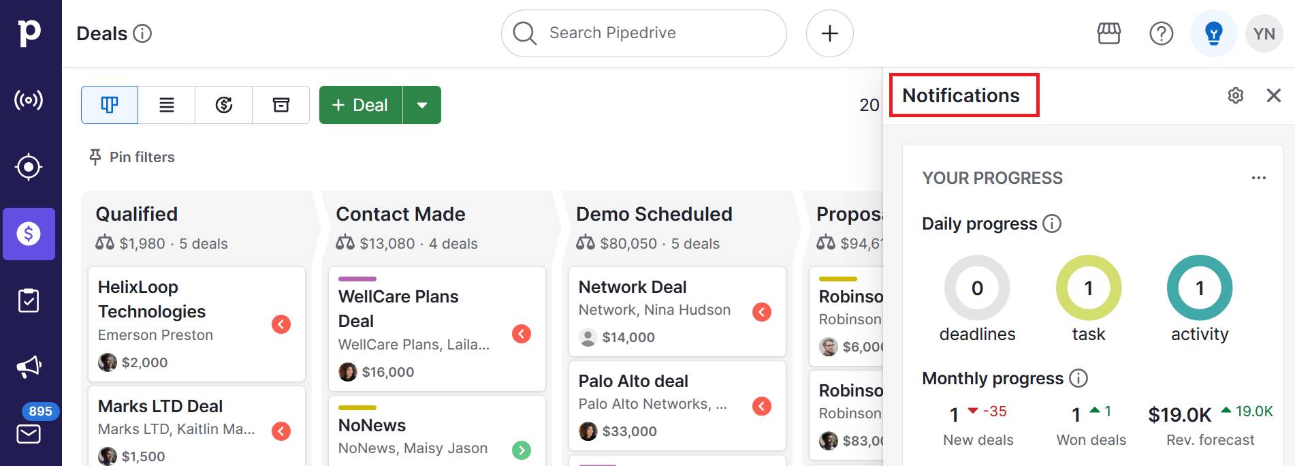This screenshot has height=466, width=1295.
Task: Open the Help question mark icon
Action: [1162, 33]
